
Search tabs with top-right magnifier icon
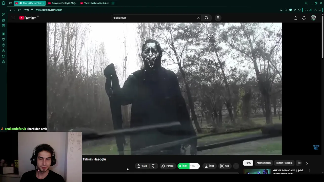[306, 3]
